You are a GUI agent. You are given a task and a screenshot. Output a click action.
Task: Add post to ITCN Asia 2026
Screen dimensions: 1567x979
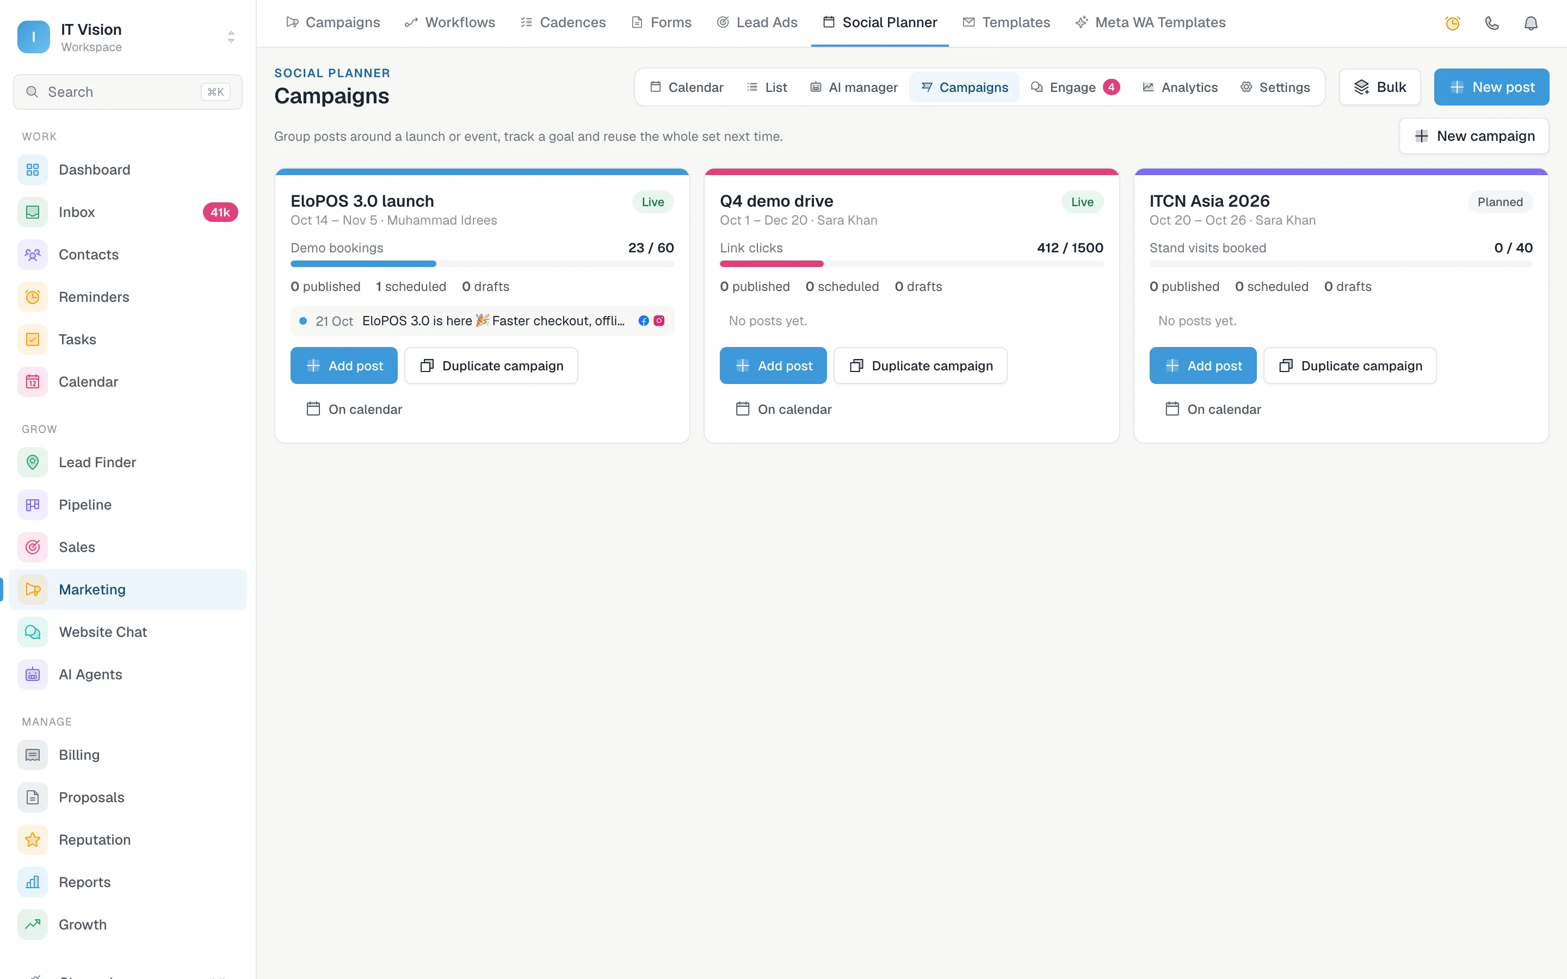1203,366
